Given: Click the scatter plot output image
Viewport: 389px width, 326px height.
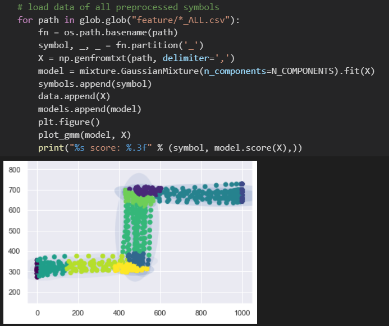Looking at the screenshot, I should pyautogui.click(x=130, y=242).
